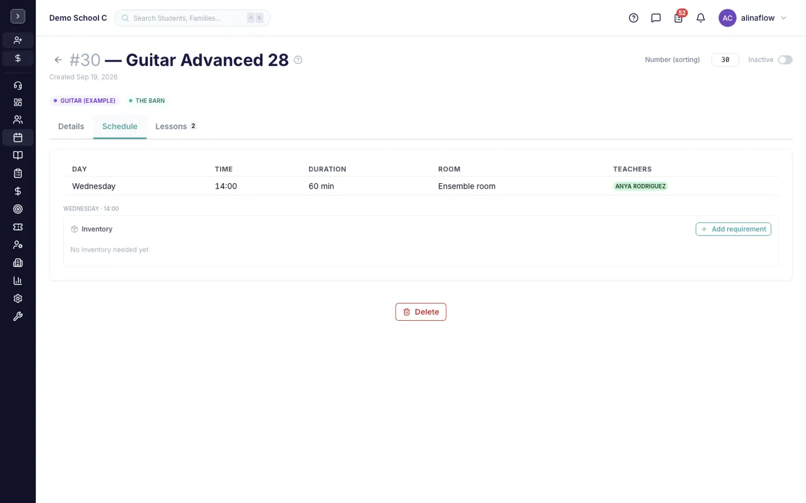Open the people group icon in sidebar
This screenshot has height=503, width=806.
tap(18, 120)
